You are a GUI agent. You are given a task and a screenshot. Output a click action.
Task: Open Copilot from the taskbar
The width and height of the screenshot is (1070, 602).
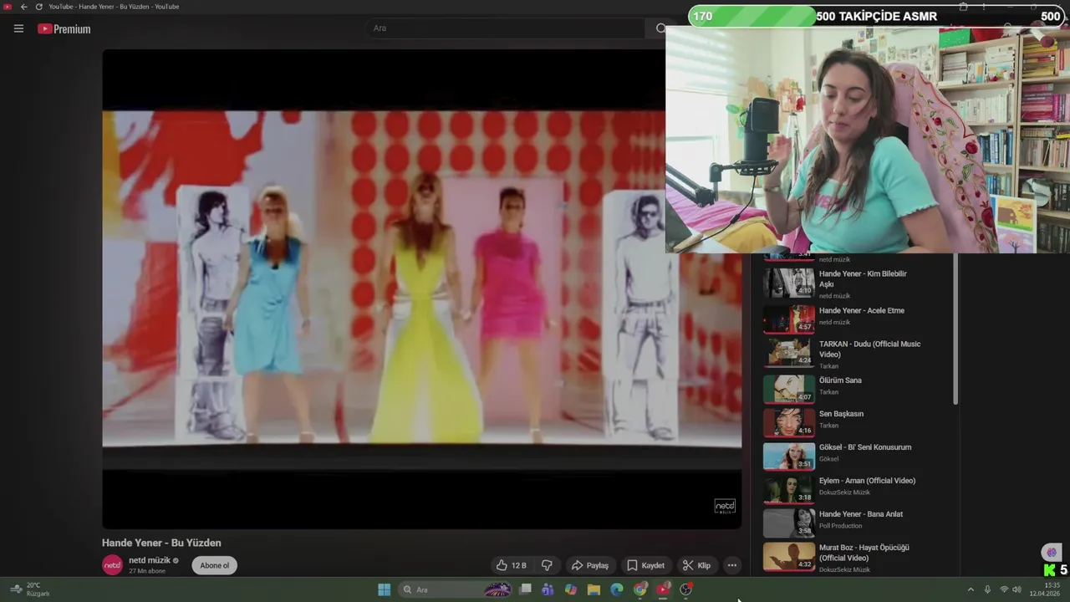570,589
